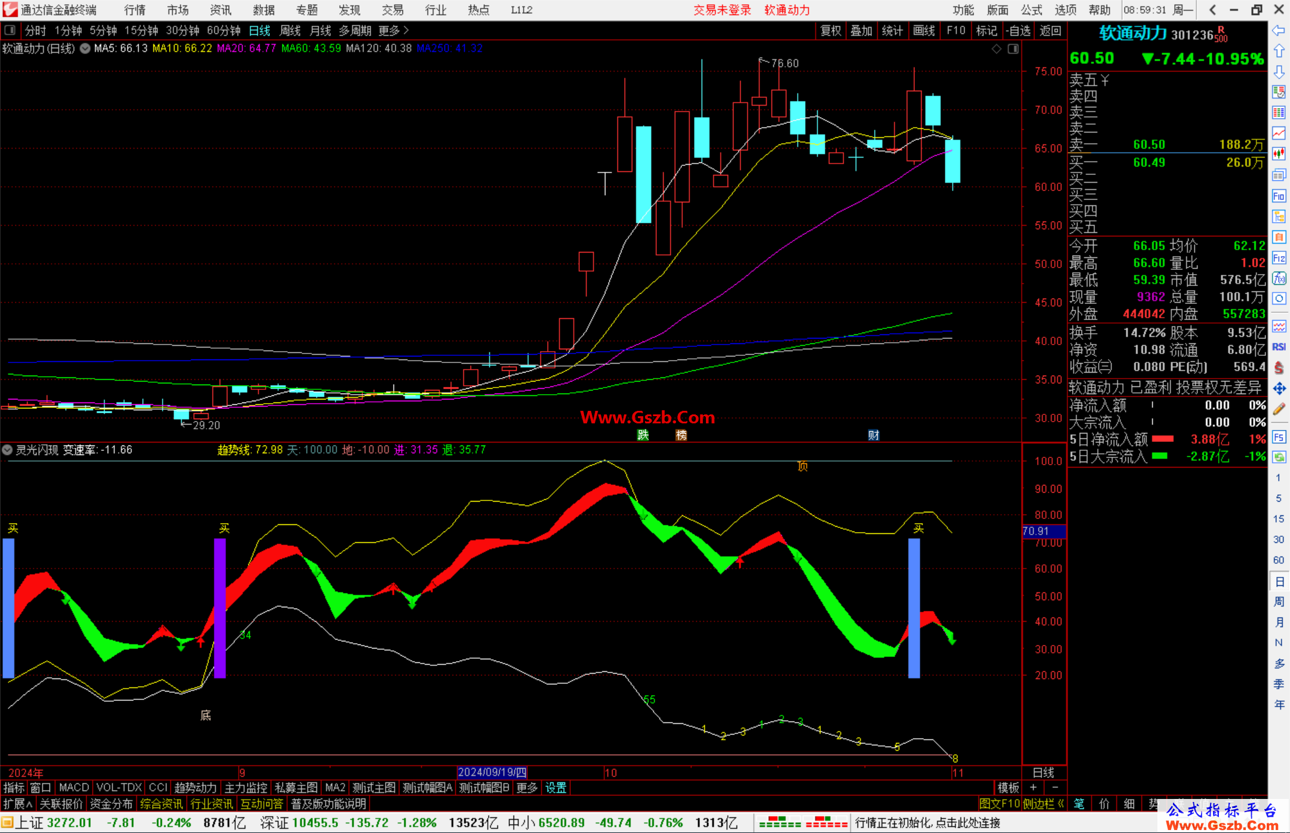Toggle the panel layout square icon top-left
1290x833 pixels.
click(x=10, y=30)
